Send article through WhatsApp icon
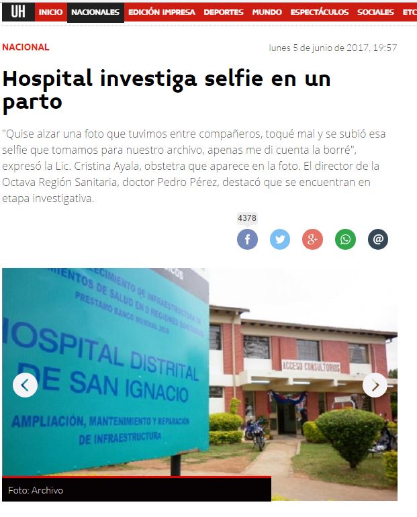 click(x=345, y=239)
